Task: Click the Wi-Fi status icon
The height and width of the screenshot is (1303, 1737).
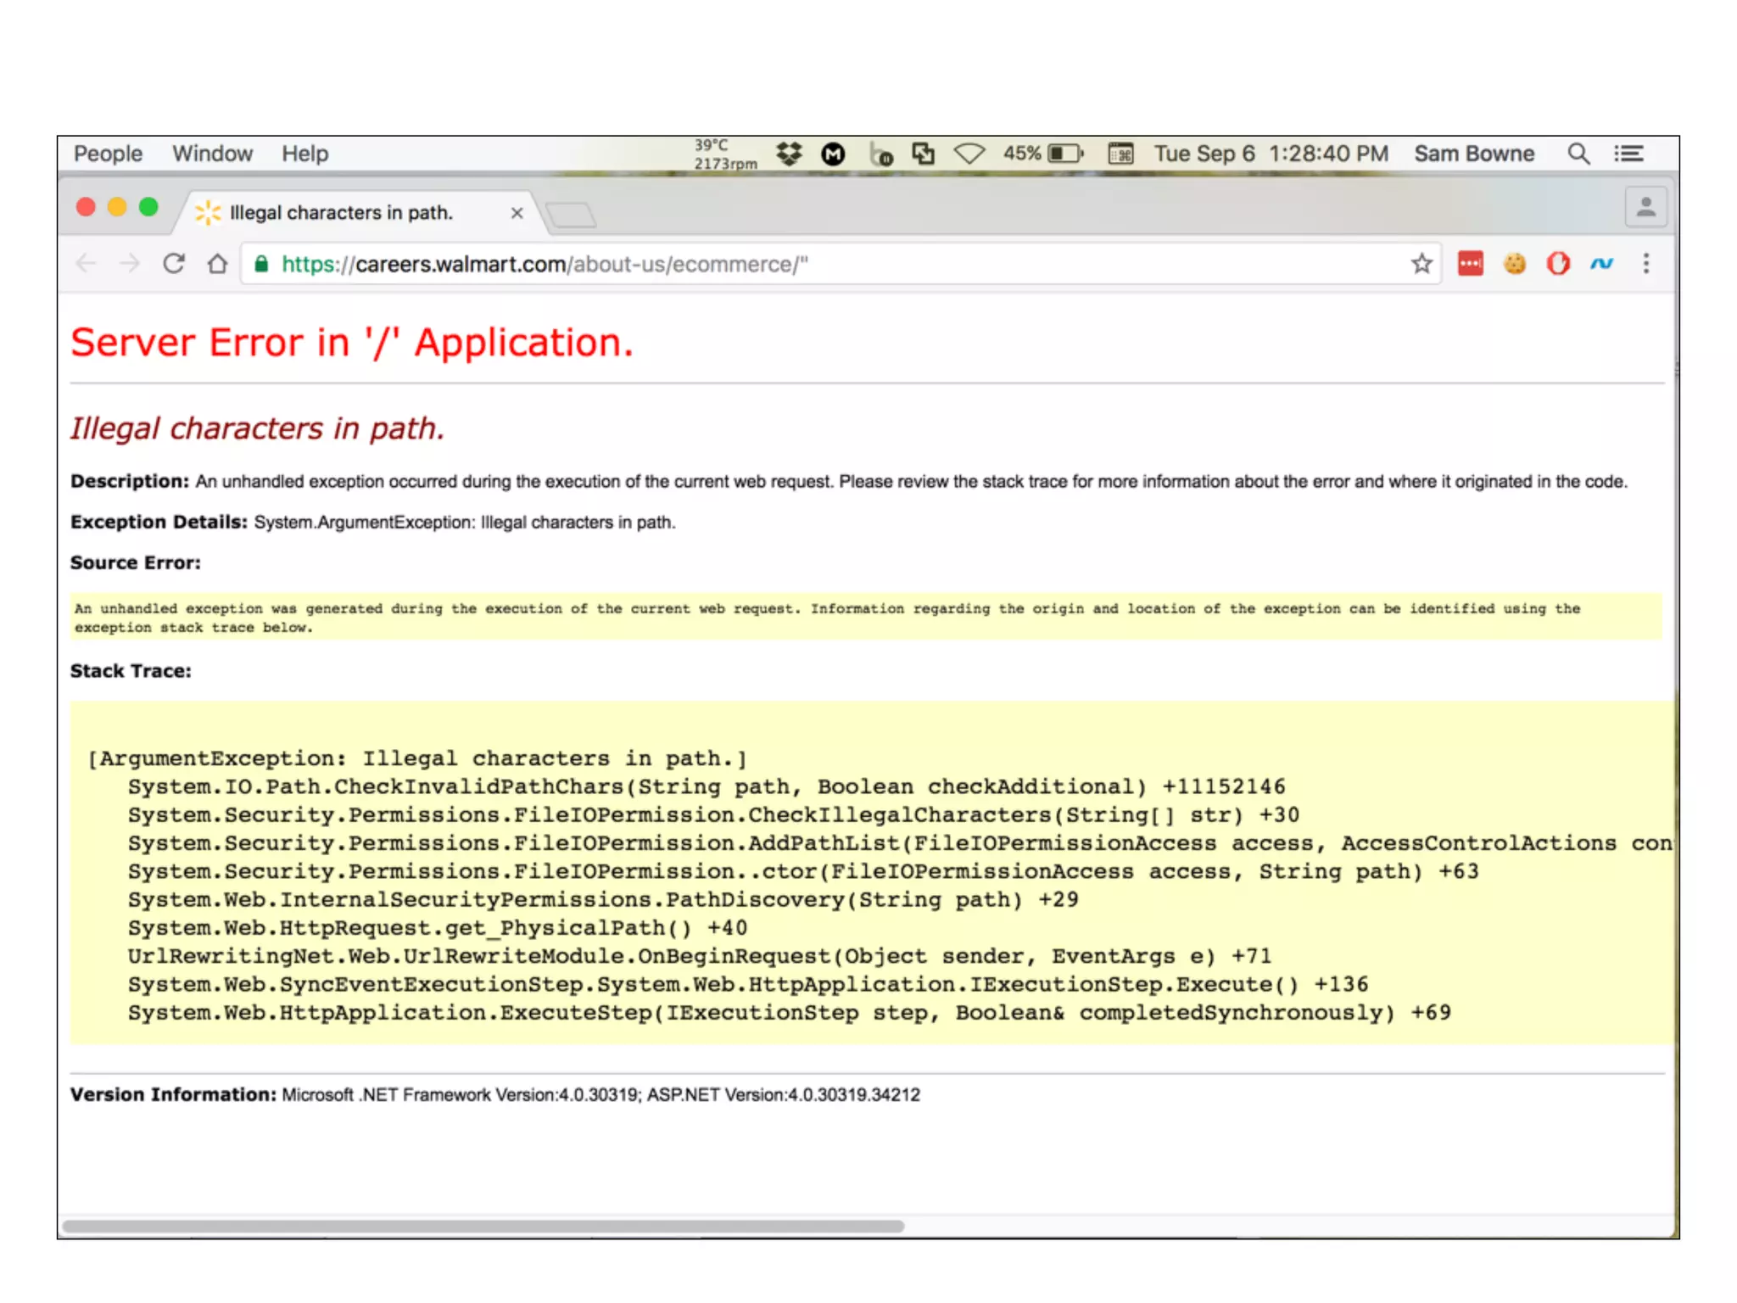Action: pyautogui.click(x=969, y=154)
